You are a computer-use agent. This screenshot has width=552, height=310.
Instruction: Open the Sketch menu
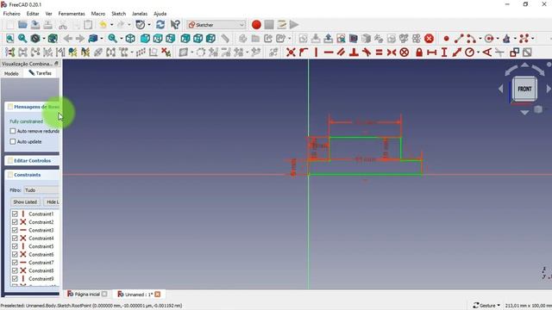tap(119, 14)
